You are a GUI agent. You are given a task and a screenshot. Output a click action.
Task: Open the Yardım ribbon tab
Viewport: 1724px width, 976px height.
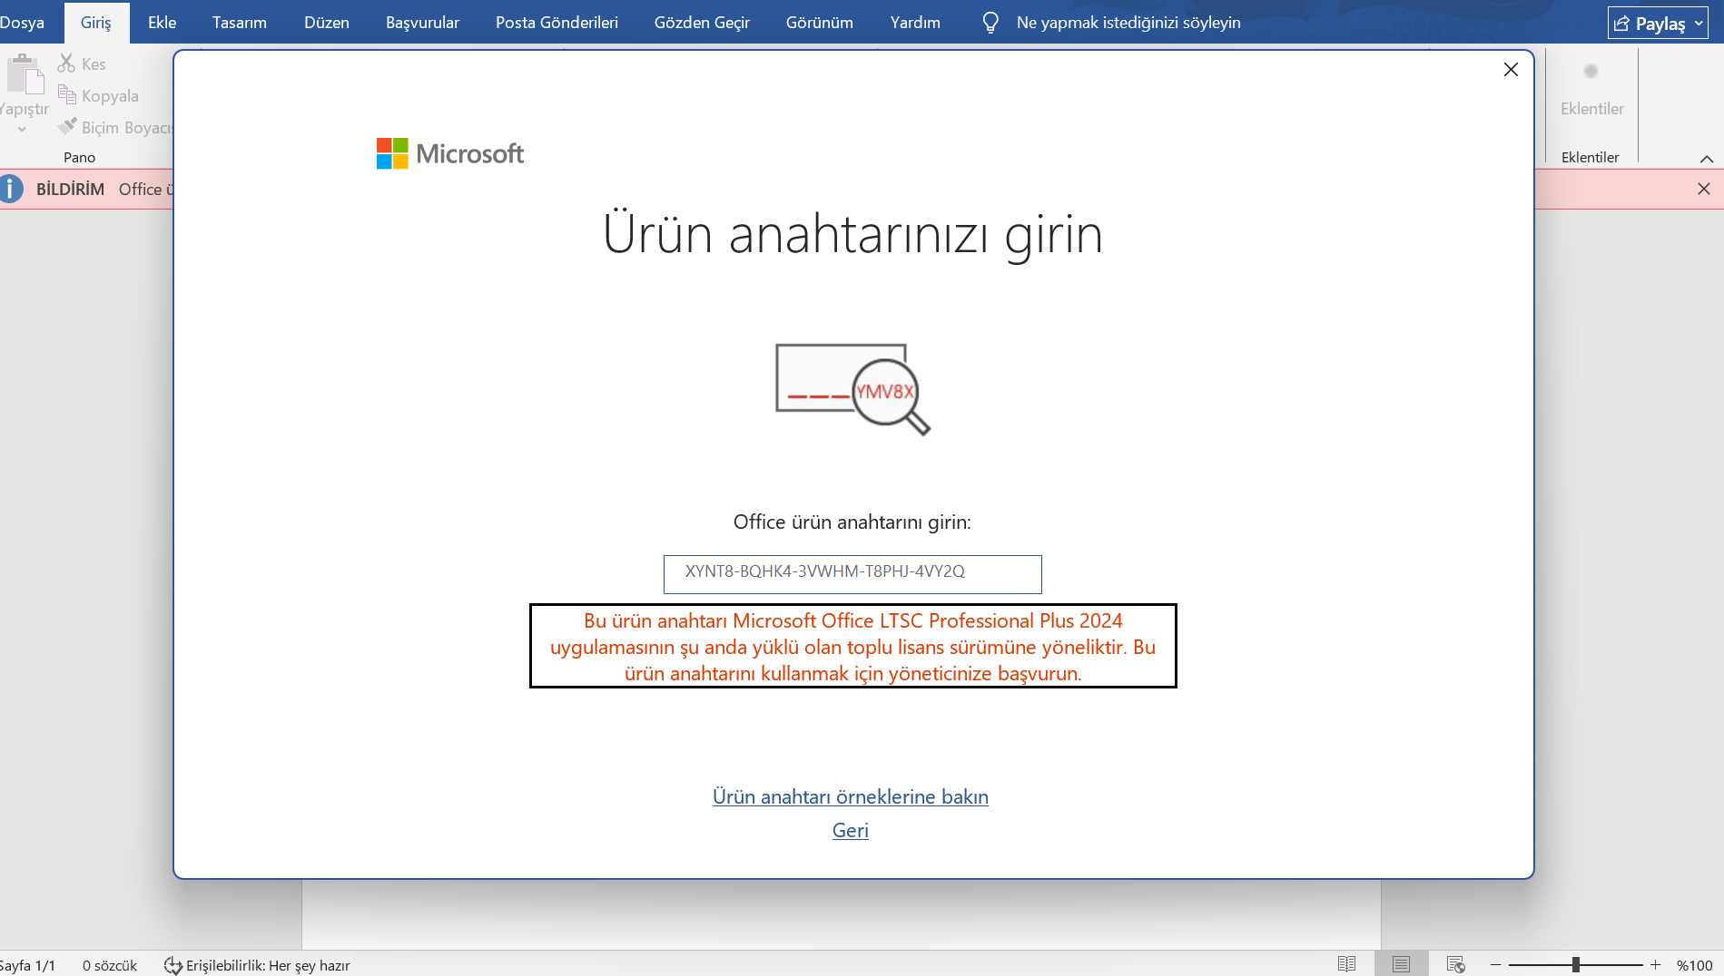915,22
